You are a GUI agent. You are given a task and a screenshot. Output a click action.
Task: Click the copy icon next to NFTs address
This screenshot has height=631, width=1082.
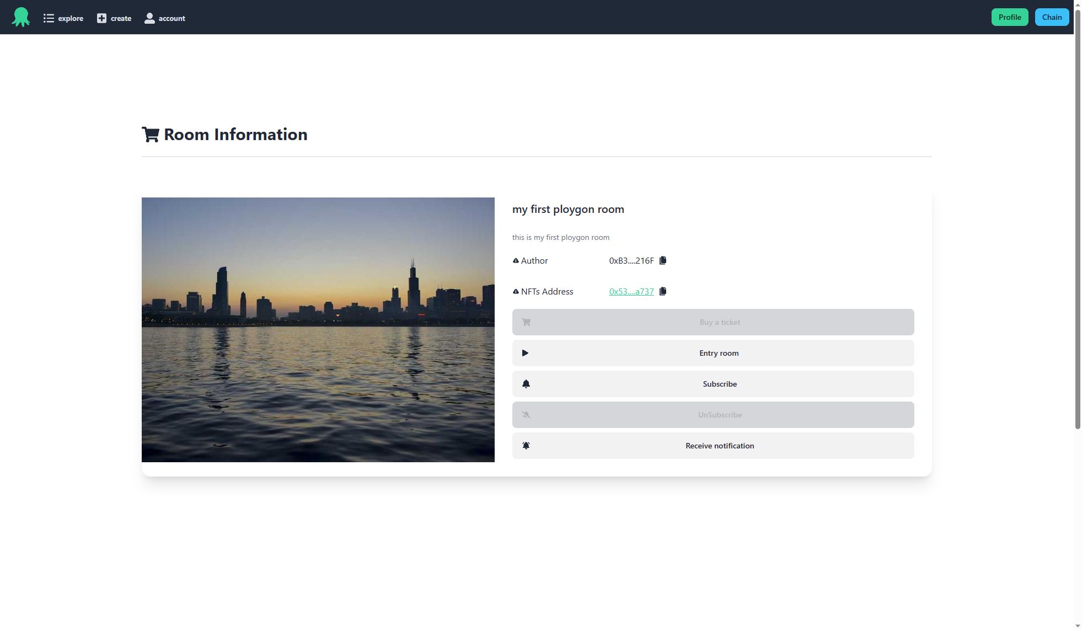(663, 291)
